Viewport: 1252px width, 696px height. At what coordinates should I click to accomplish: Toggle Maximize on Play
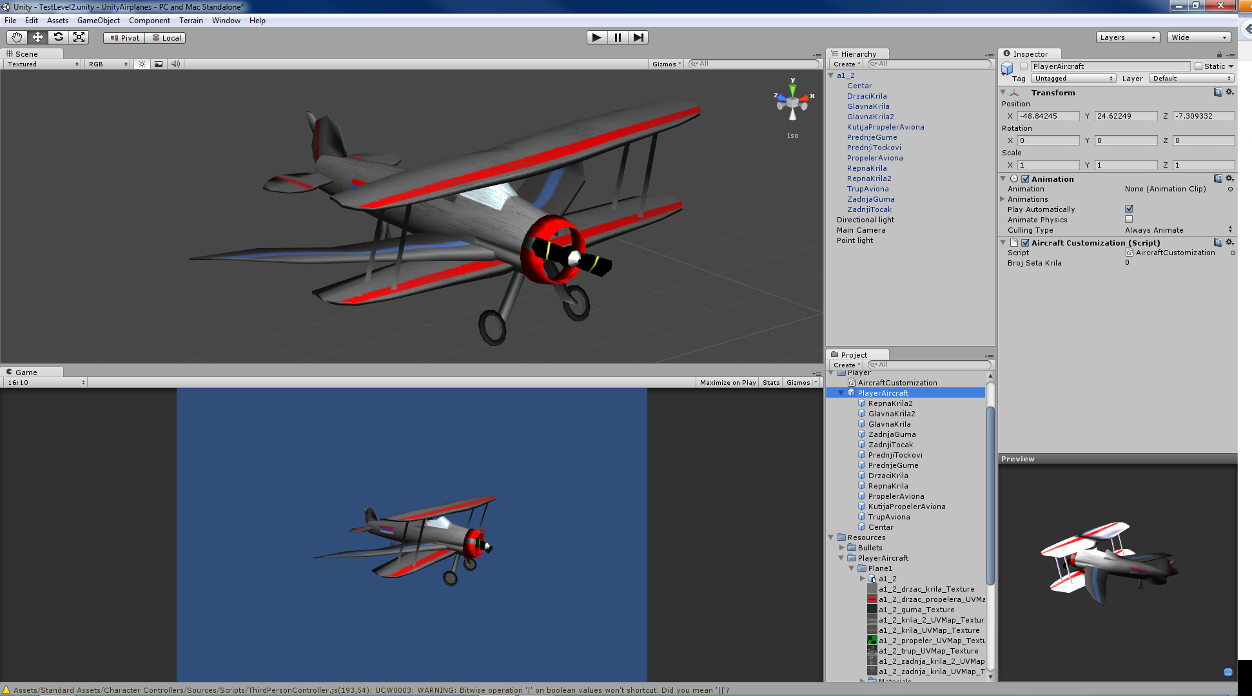pos(728,383)
